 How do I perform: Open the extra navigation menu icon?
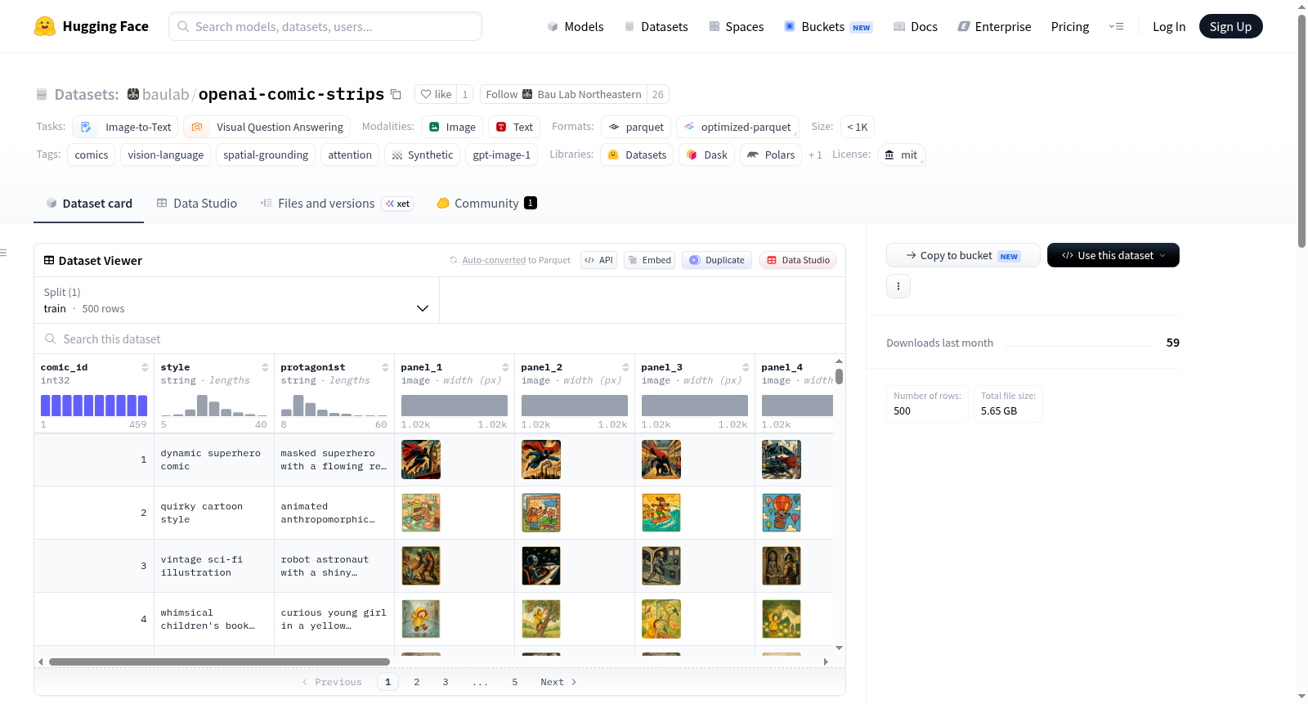pos(1116,26)
